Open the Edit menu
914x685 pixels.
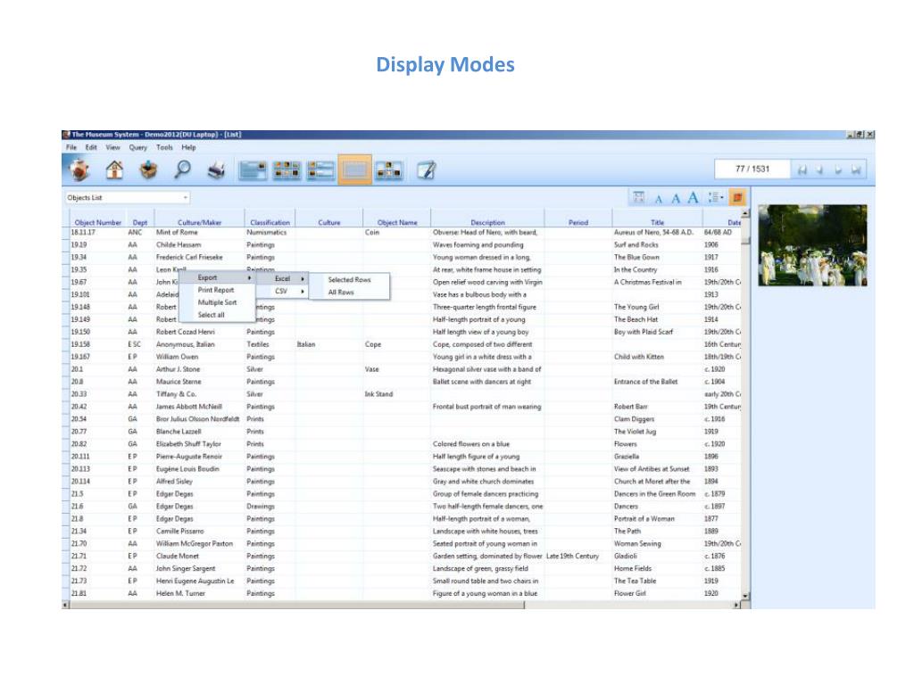tap(91, 147)
